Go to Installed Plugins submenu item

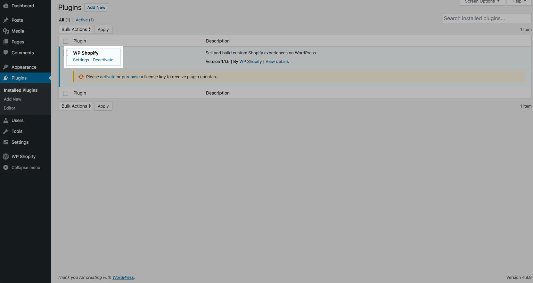click(x=21, y=90)
